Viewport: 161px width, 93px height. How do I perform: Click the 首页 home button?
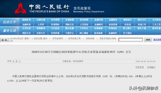pyautogui.click(x=5, y=40)
